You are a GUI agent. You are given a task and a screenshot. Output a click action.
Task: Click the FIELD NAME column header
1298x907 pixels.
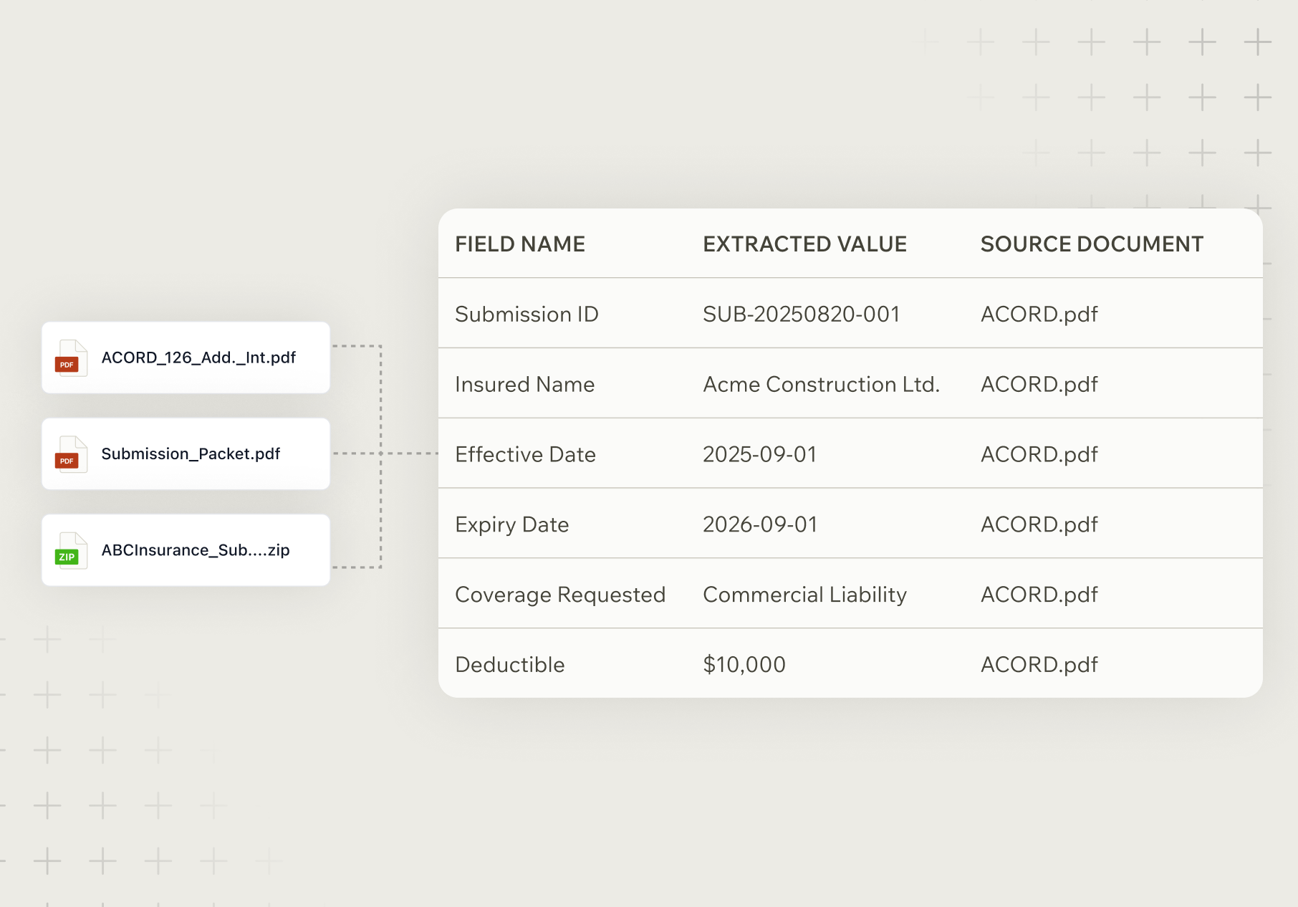(520, 244)
